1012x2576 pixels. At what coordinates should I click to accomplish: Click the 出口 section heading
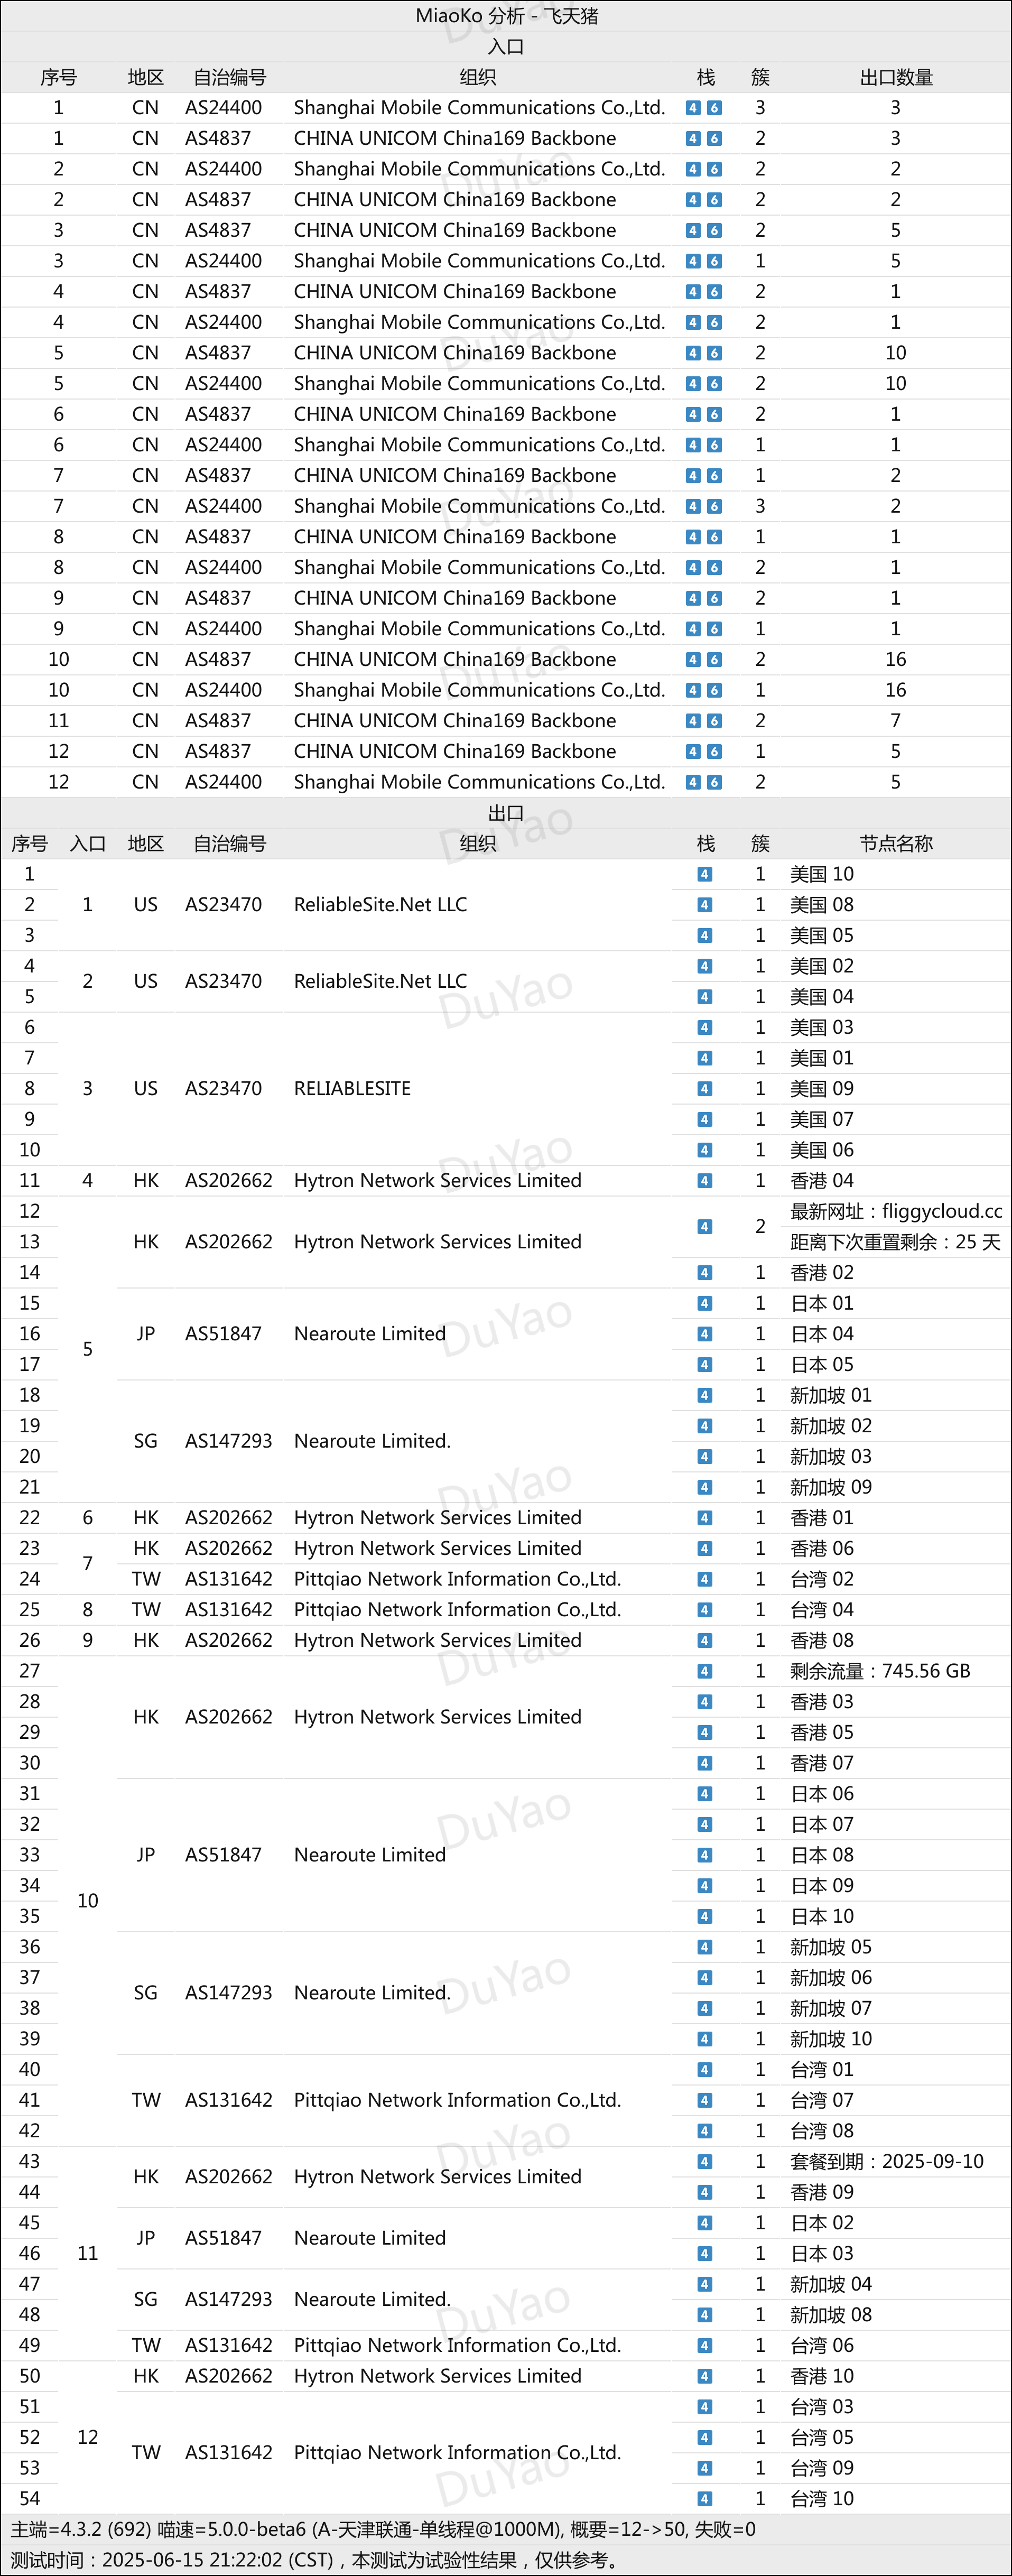click(506, 813)
